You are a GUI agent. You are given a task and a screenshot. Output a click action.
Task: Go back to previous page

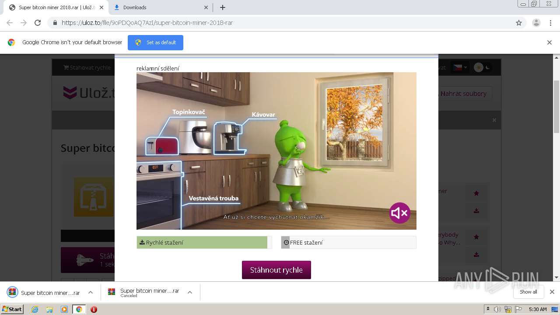(x=10, y=23)
